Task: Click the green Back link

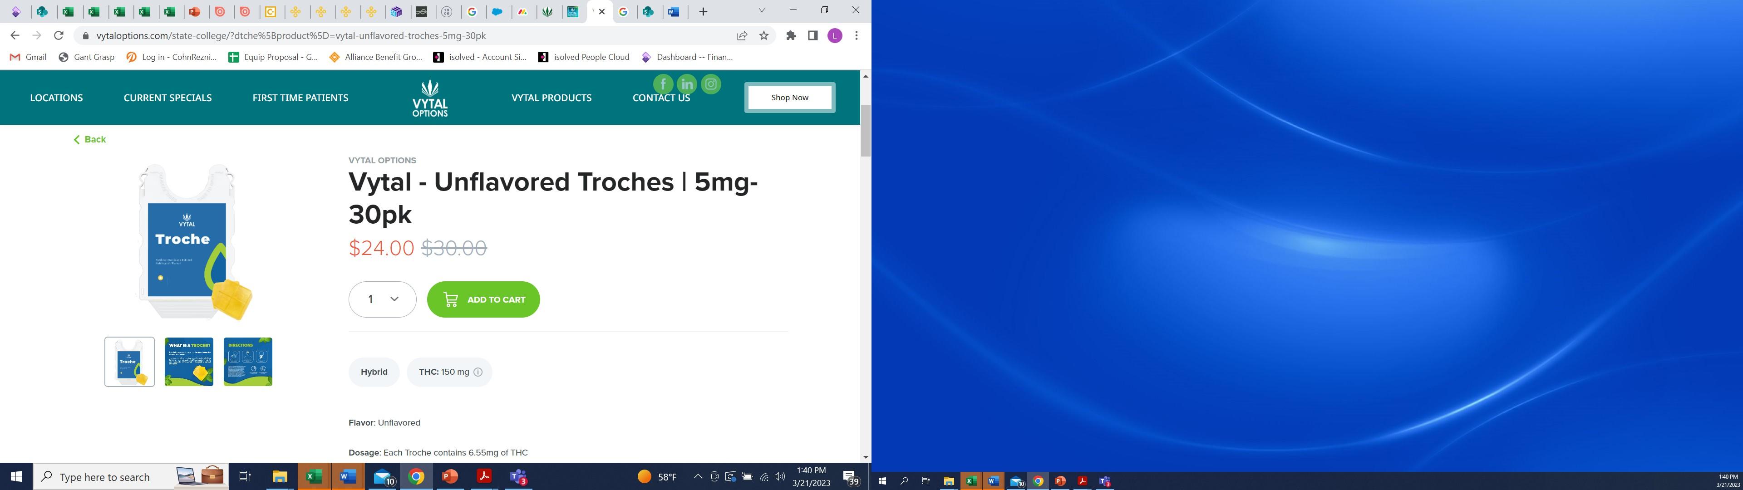Action: pos(90,139)
